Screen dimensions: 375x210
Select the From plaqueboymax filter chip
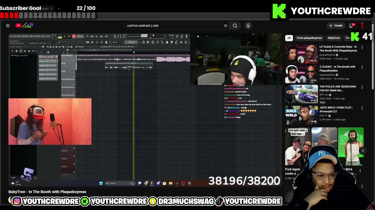309,38
